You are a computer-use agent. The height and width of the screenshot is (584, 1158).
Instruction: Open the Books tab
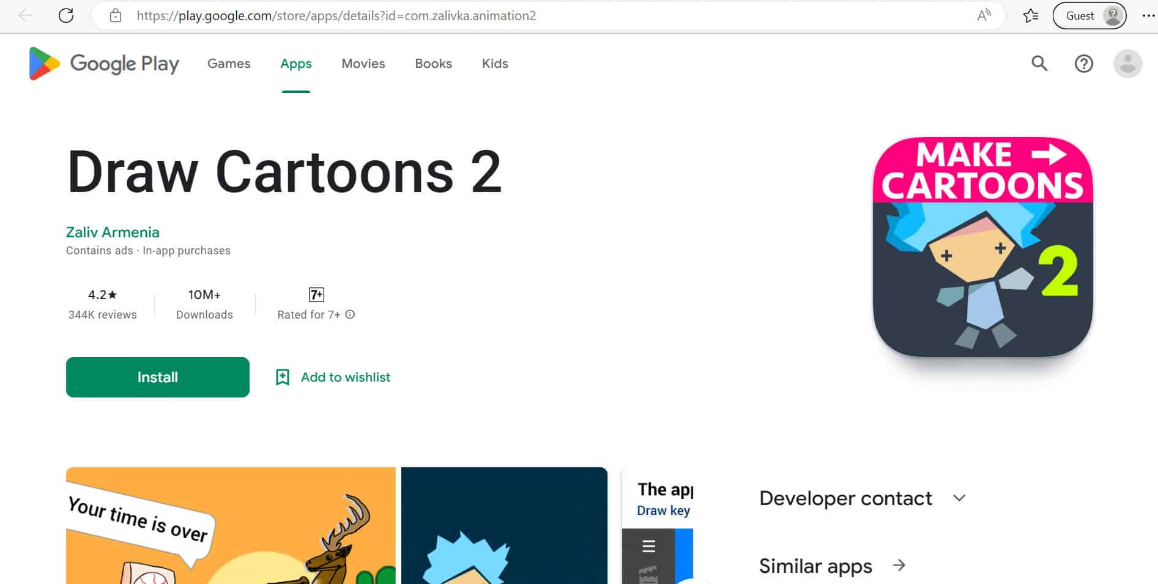coord(433,64)
